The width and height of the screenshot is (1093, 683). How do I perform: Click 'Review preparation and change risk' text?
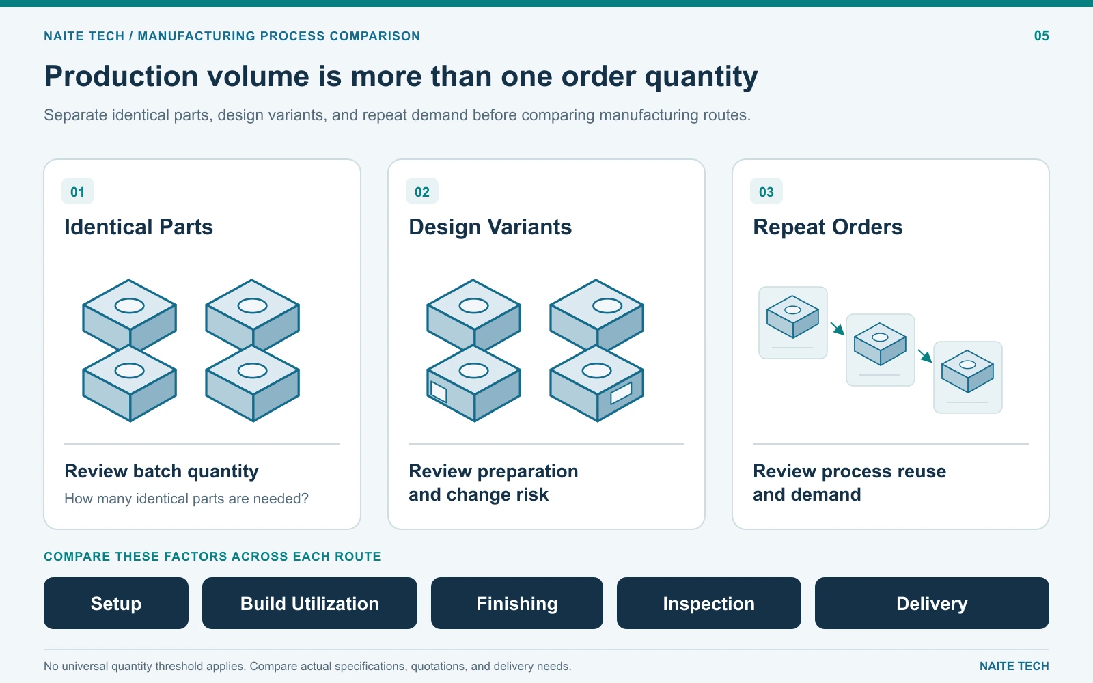click(493, 483)
